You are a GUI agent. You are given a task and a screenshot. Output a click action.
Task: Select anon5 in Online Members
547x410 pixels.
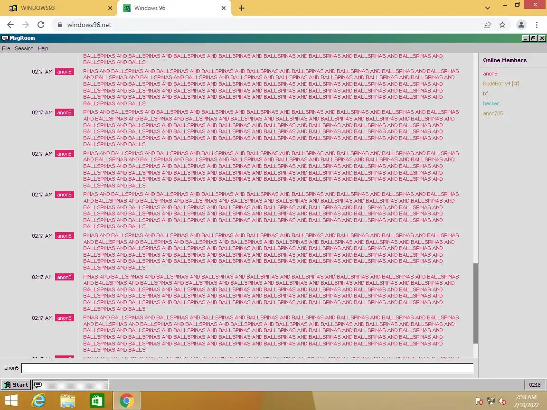[x=490, y=74]
